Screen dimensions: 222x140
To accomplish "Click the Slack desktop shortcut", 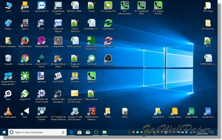I will 8,93.
